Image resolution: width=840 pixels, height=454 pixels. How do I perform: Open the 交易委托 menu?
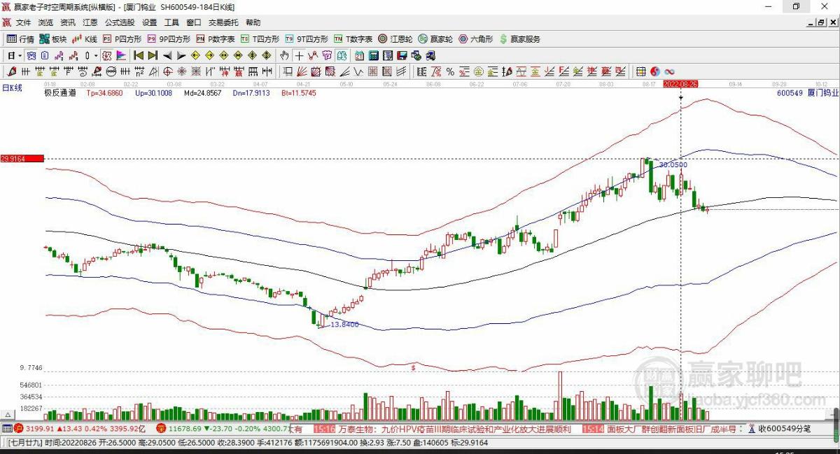click(x=223, y=22)
